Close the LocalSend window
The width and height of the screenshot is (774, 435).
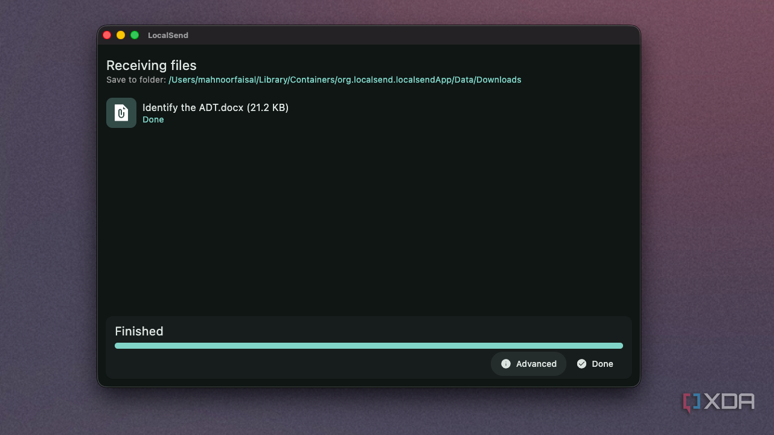pyautogui.click(x=107, y=35)
